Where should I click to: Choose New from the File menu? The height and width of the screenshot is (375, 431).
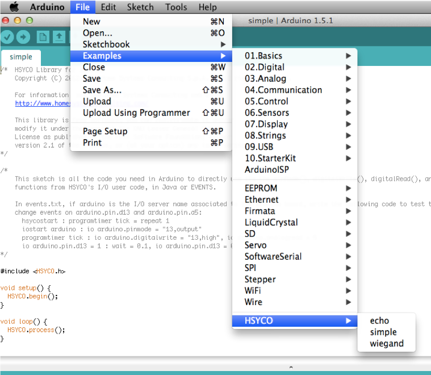pos(151,22)
